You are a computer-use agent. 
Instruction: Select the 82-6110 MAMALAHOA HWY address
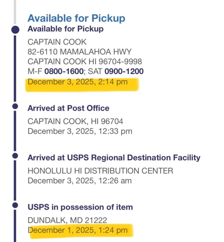79,52
